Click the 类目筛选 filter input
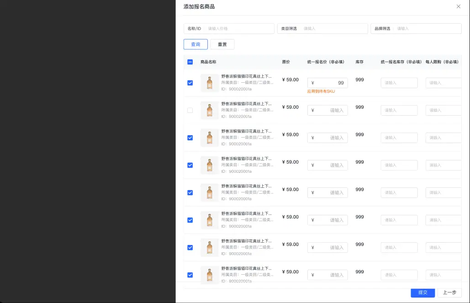 point(322,28)
